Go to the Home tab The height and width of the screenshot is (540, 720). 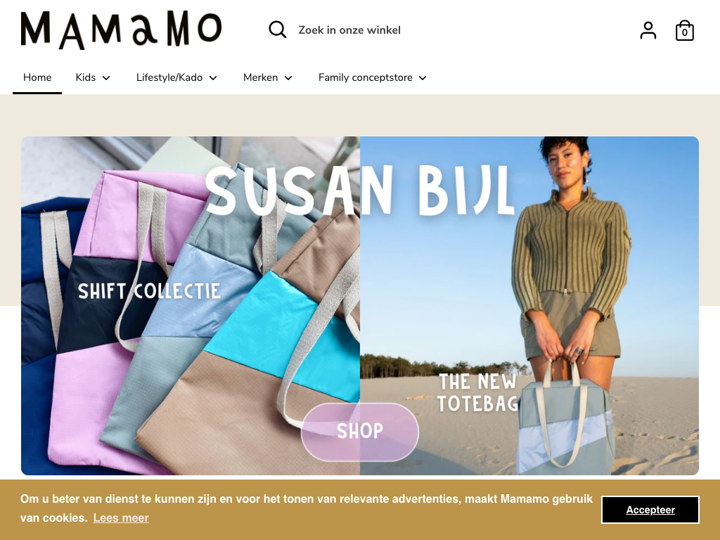[x=37, y=77]
